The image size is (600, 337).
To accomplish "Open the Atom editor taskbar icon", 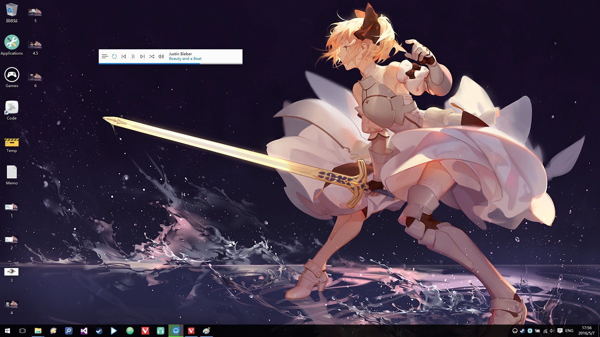I will 130,331.
